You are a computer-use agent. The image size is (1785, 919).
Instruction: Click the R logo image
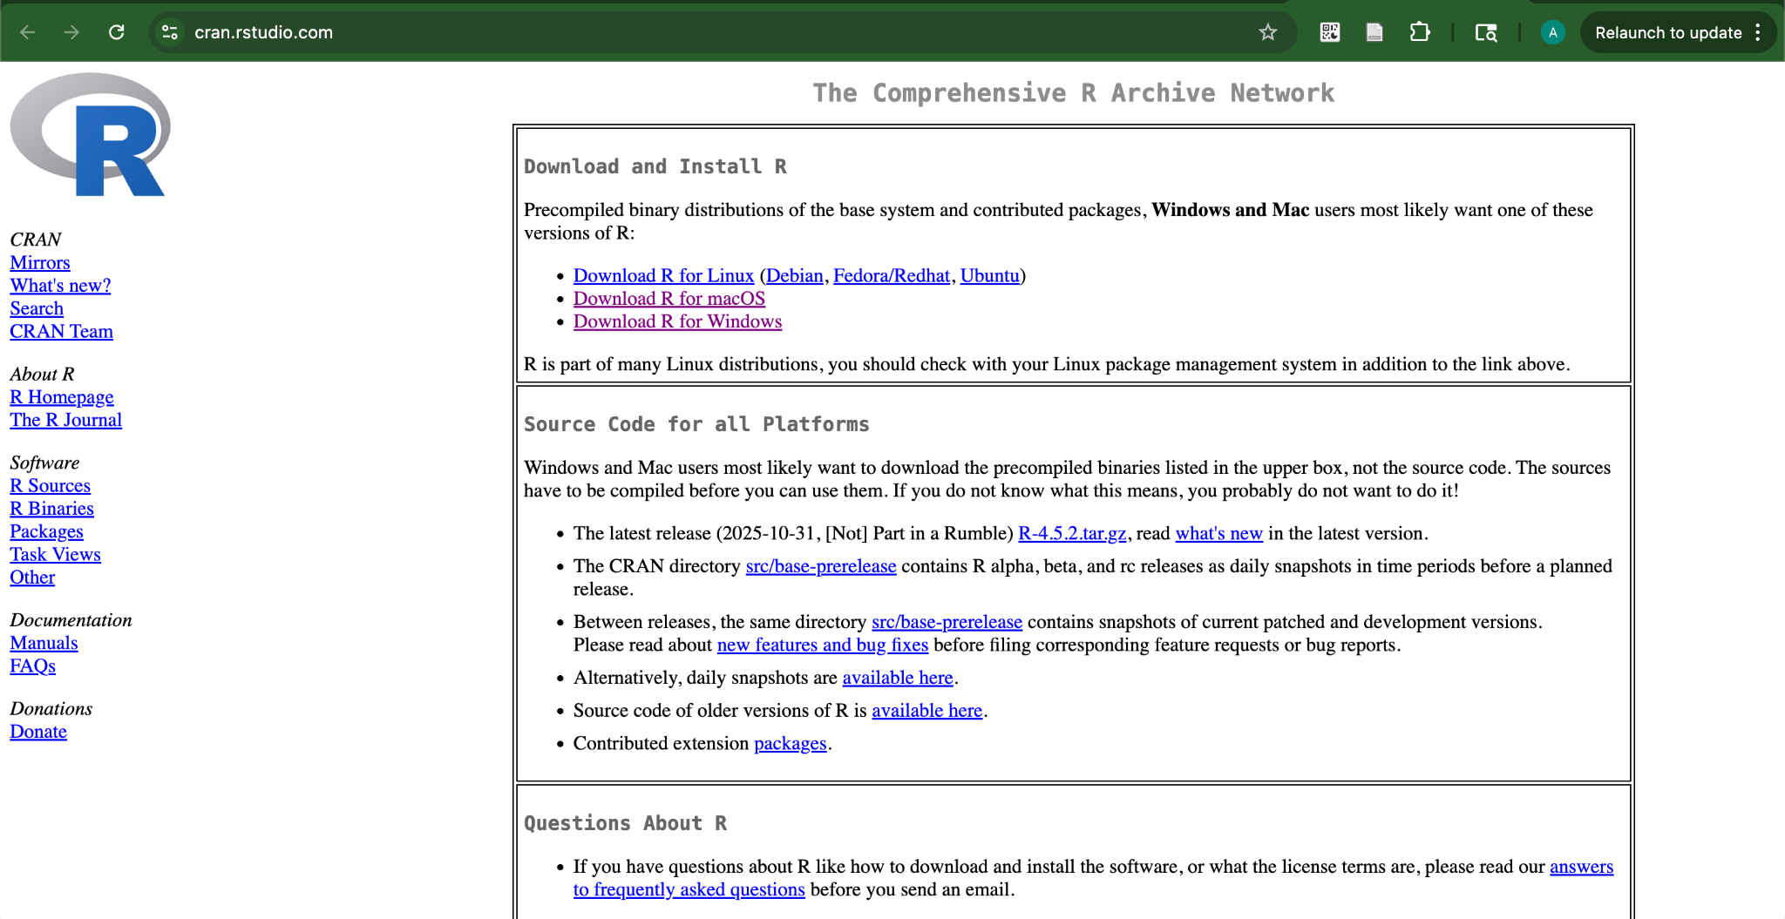point(90,134)
